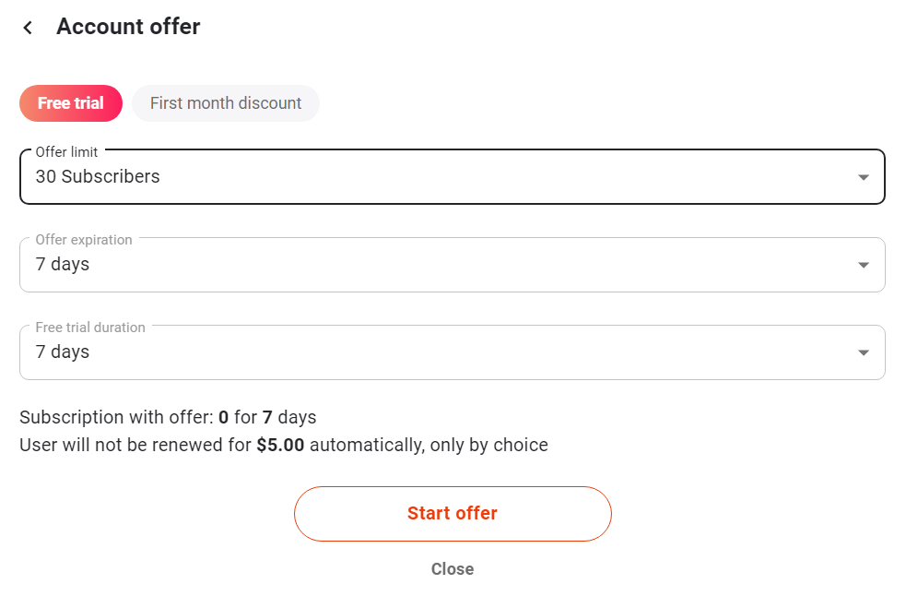Image resolution: width=906 pixels, height=608 pixels.
Task: Click the Offer limit field label
Action: pyautogui.click(x=66, y=152)
